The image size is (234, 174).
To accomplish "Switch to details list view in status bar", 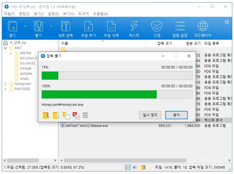I will 128,167.
